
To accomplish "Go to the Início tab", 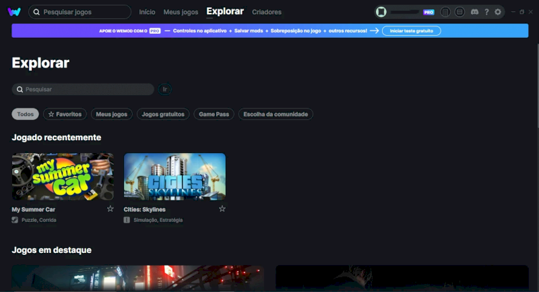I will tap(147, 12).
